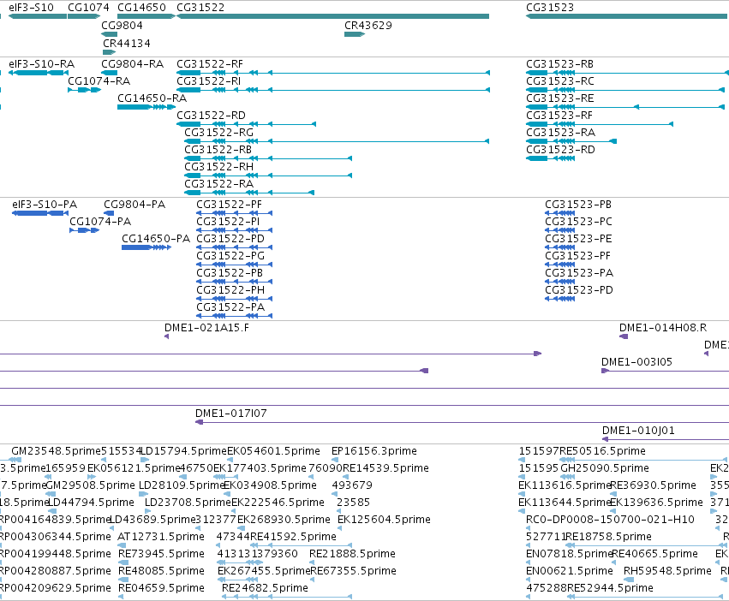Viewport: 729px width, 601px height.
Task: Select protein CG31523-PE
Action: (559, 247)
